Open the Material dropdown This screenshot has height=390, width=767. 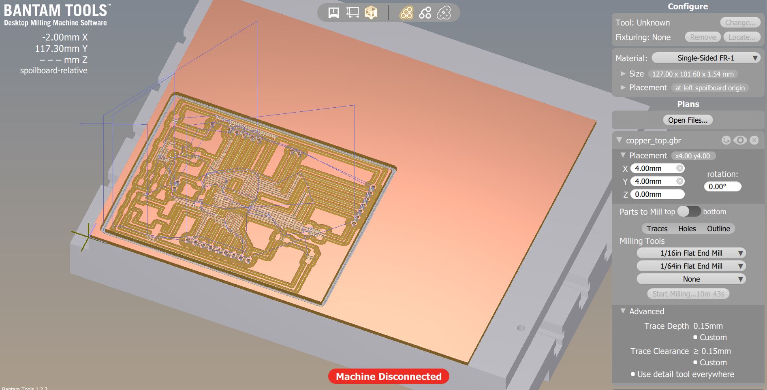[705, 58]
